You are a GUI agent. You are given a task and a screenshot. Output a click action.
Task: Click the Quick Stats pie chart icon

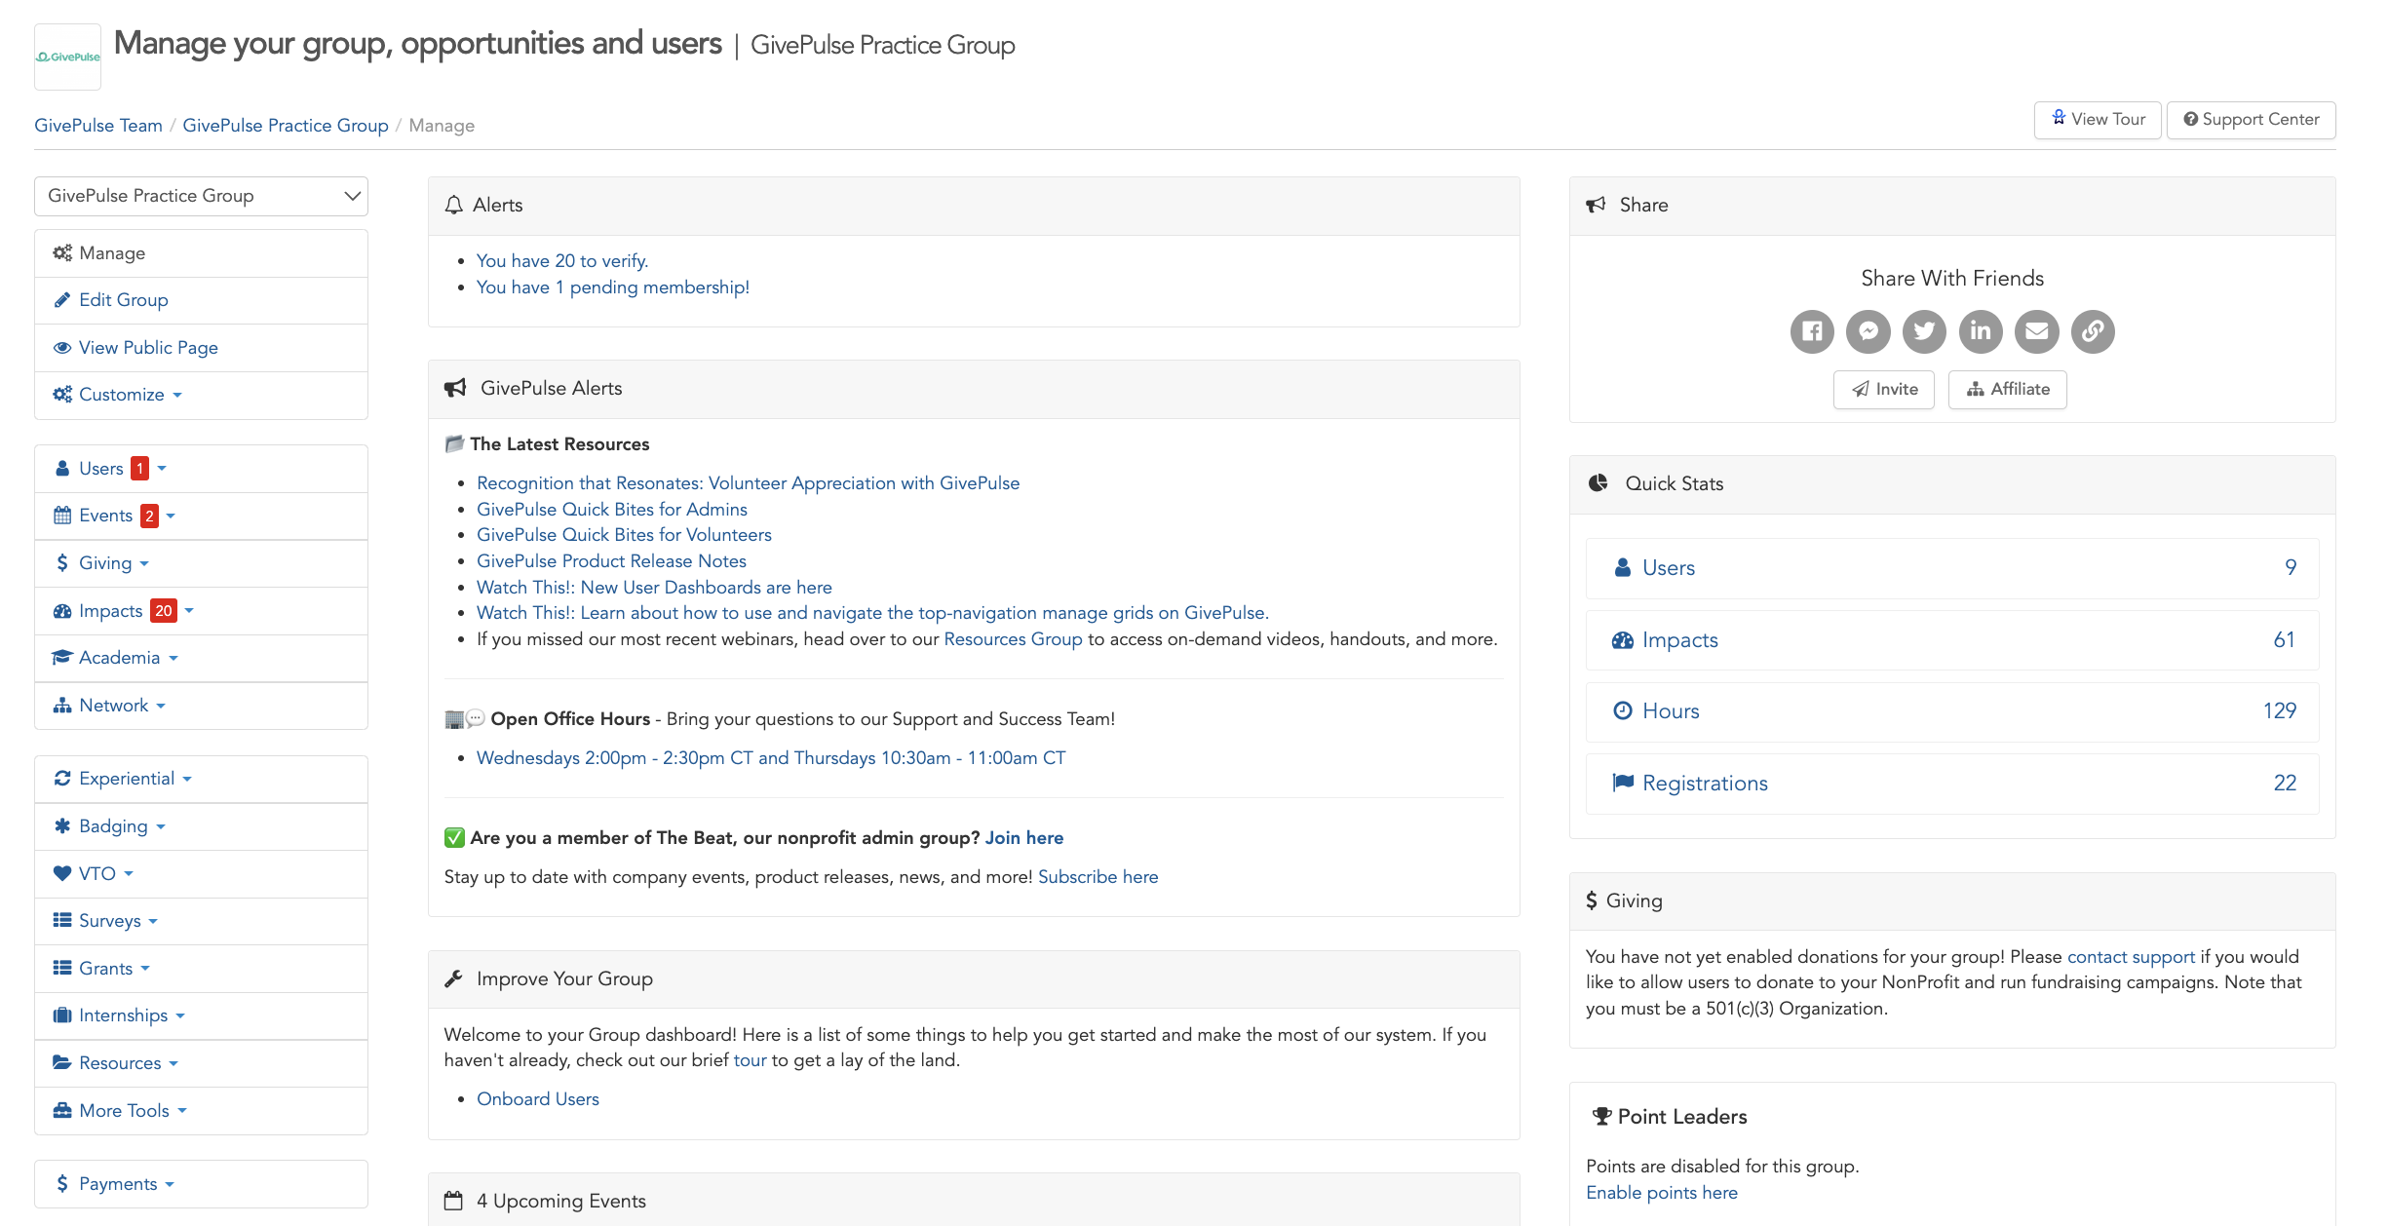click(1598, 483)
